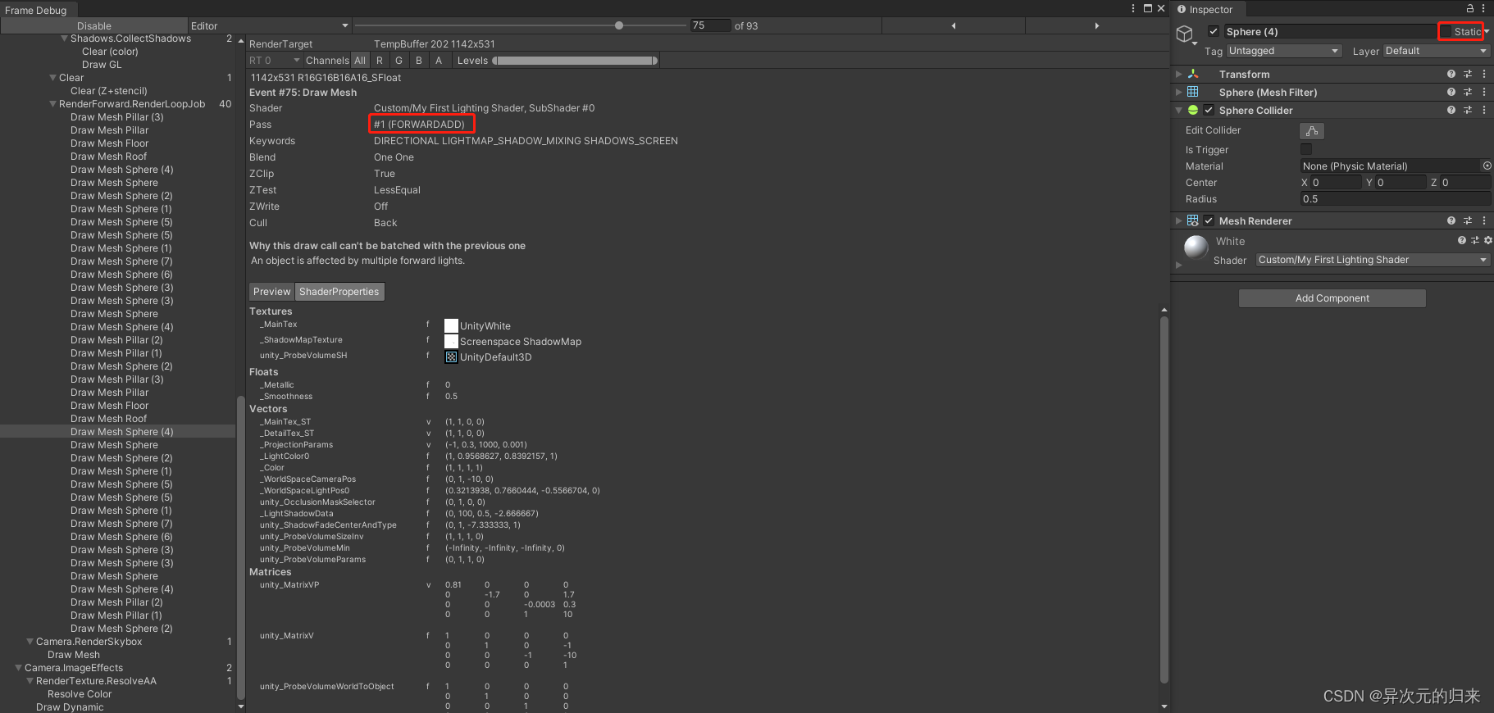The width and height of the screenshot is (1494, 713).
Task: Open Sphere Collider more-options menu
Action: click(1484, 110)
